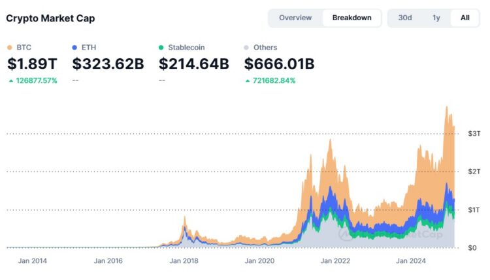Toggle the ETH series blue dot
Image resolution: width=490 pixels, height=280 pixels.
[74, 48]
